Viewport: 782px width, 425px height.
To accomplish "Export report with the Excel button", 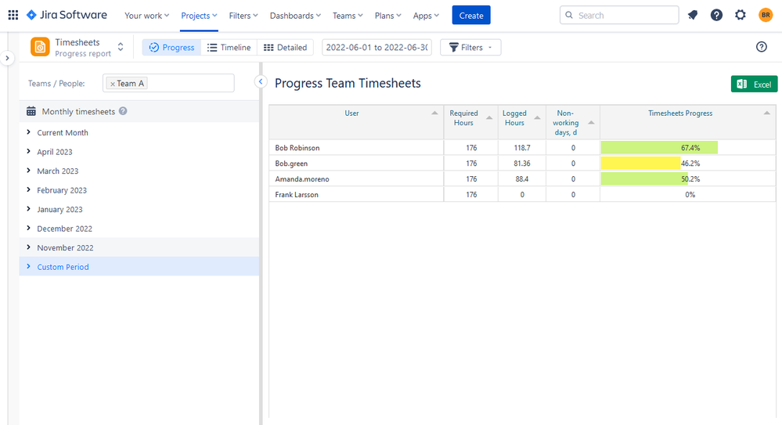I will click(x=754, y=85).
